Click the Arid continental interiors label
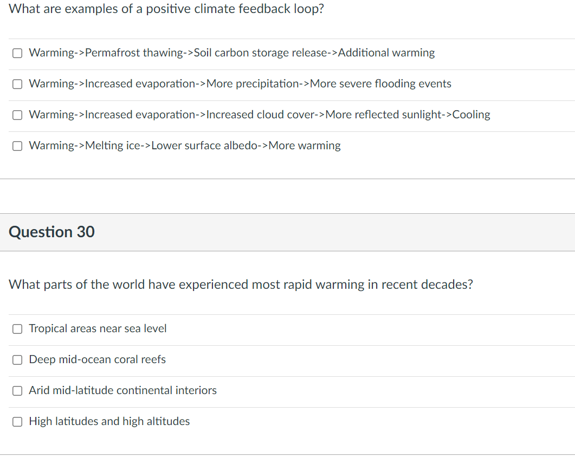 (122, 390)
